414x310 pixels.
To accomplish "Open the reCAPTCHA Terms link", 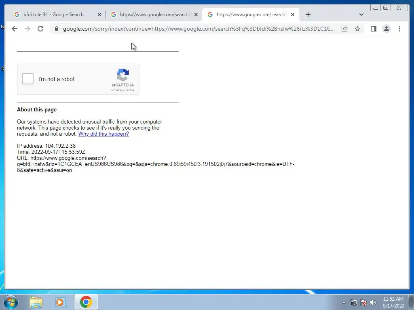I will (130, 90).
